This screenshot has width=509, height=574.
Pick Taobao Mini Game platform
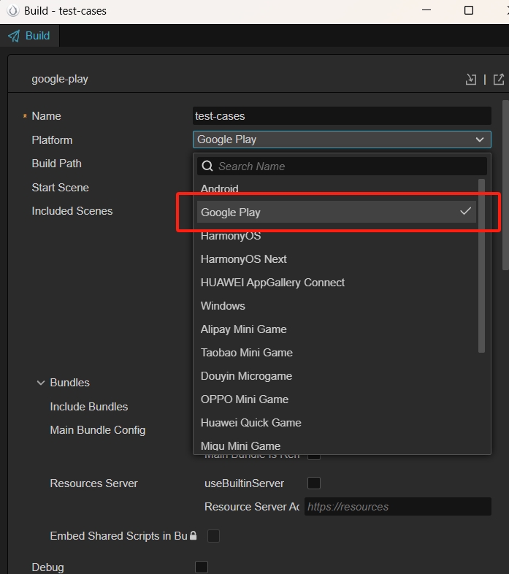pyautogui.click(x=337, y=353)
